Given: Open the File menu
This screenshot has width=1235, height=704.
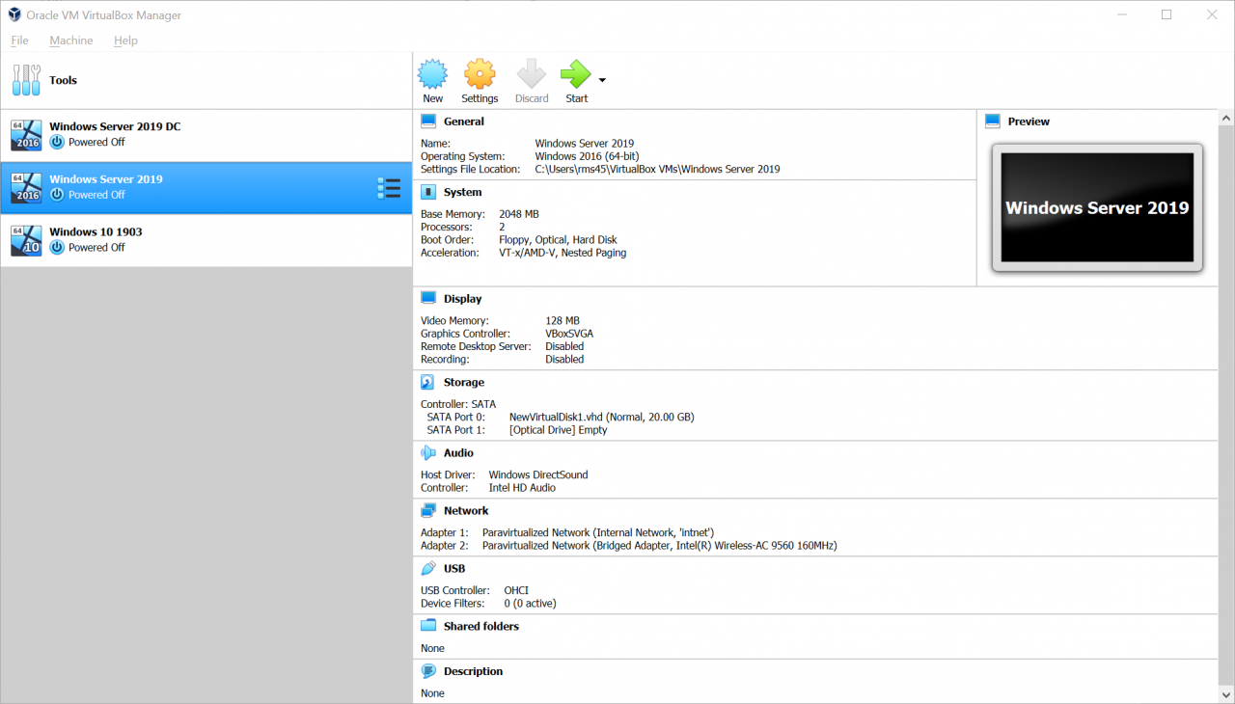Looking at the screenshot, I should tap(19, 41).
